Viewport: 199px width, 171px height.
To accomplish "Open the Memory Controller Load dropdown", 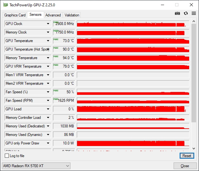I will point(48,118).
